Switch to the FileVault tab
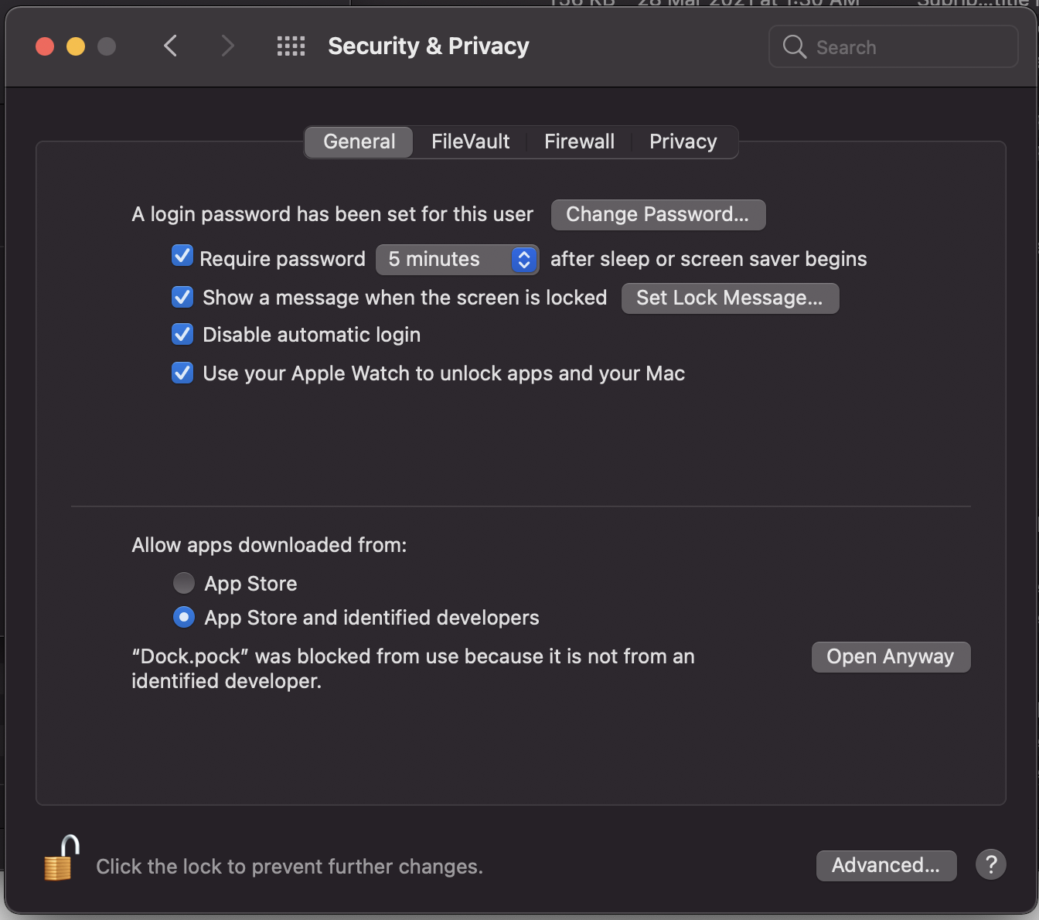The width and height of the screenshot is (1039, 920). point(470,141)
